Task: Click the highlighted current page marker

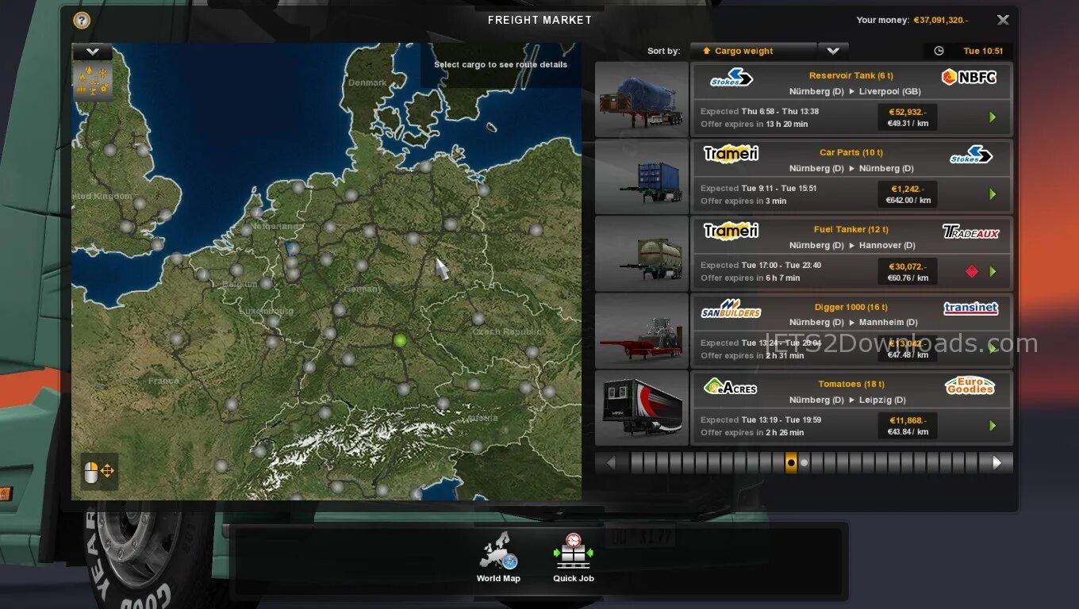Action: click(x=791, y=462)
